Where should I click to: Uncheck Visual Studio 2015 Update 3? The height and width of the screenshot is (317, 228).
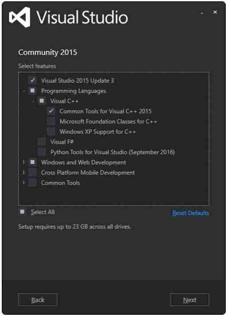32,81
